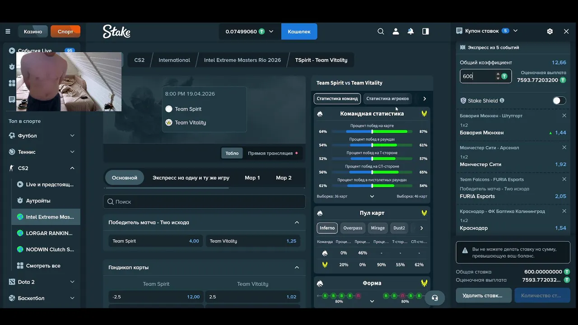Viewport: 578px width, 325px height.
Task: Open the hamburger menu icon
Action: click(x=8, y=32)
